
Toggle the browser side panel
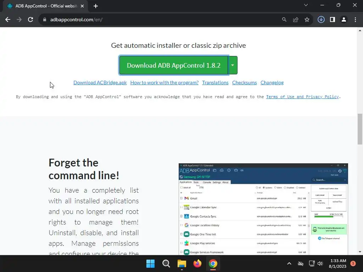pos(333,20)
